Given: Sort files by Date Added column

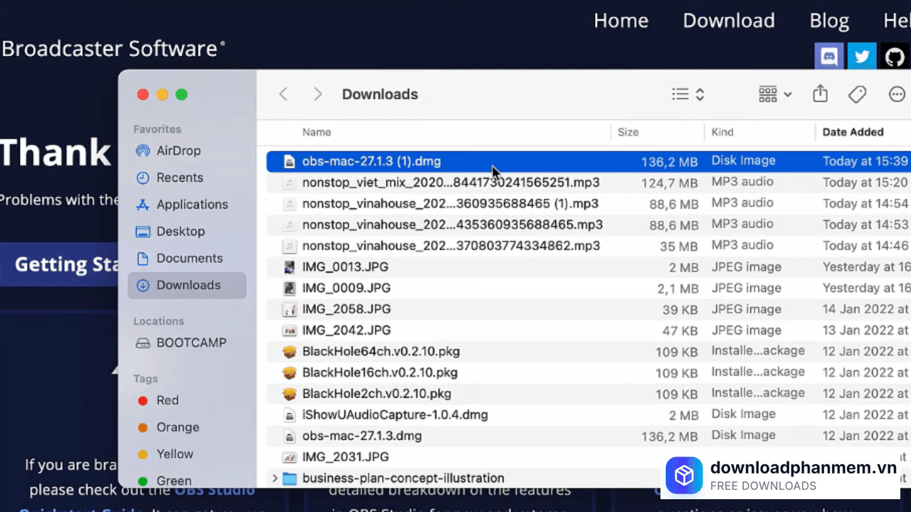Looking at the screenshot, I should click(x=853, y=132).
